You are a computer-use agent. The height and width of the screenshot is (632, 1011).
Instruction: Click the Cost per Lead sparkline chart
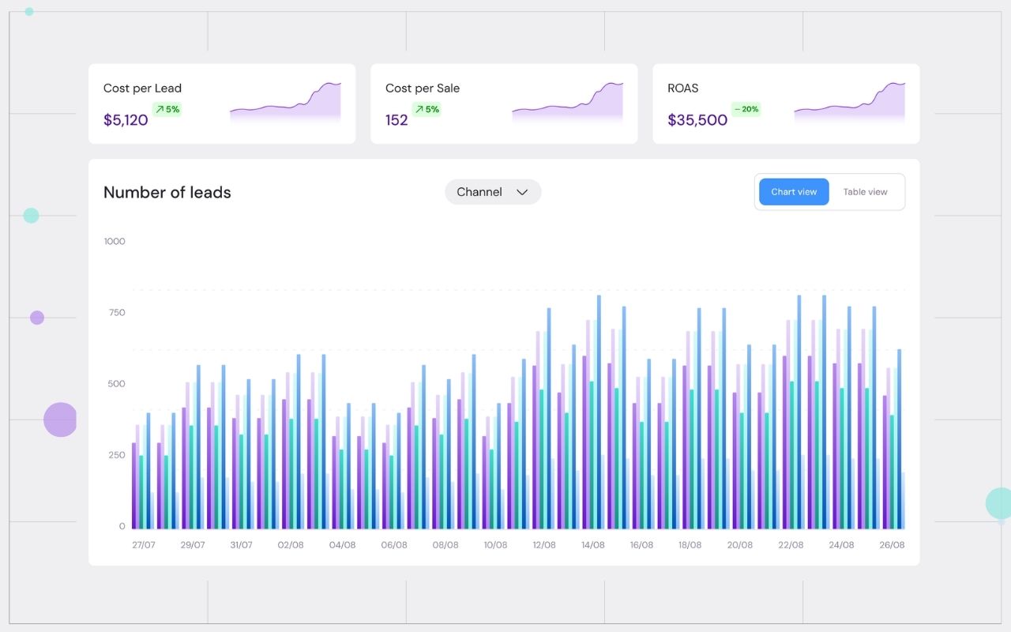pos(285,103)
